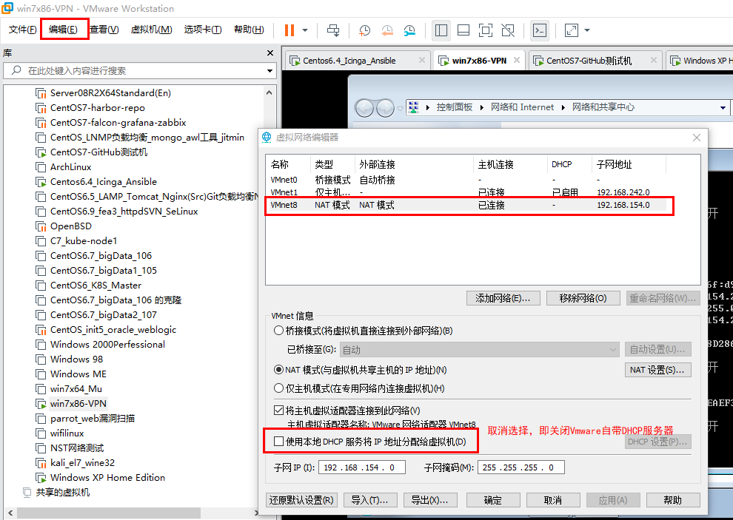The image size is (733, 520).
Task: Click the guest Explorer back arrow
Action: point(364,109)
